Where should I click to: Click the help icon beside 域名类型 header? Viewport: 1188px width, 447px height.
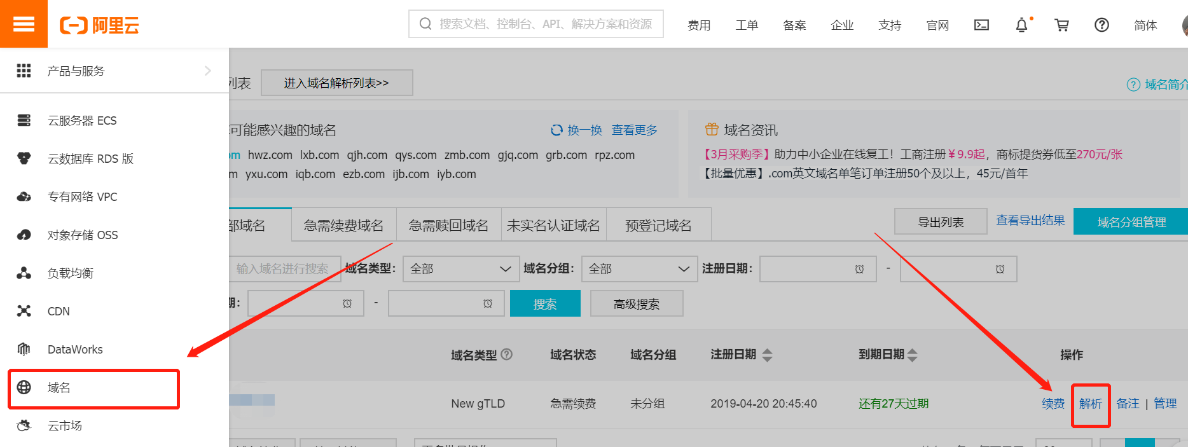[507, 354]
